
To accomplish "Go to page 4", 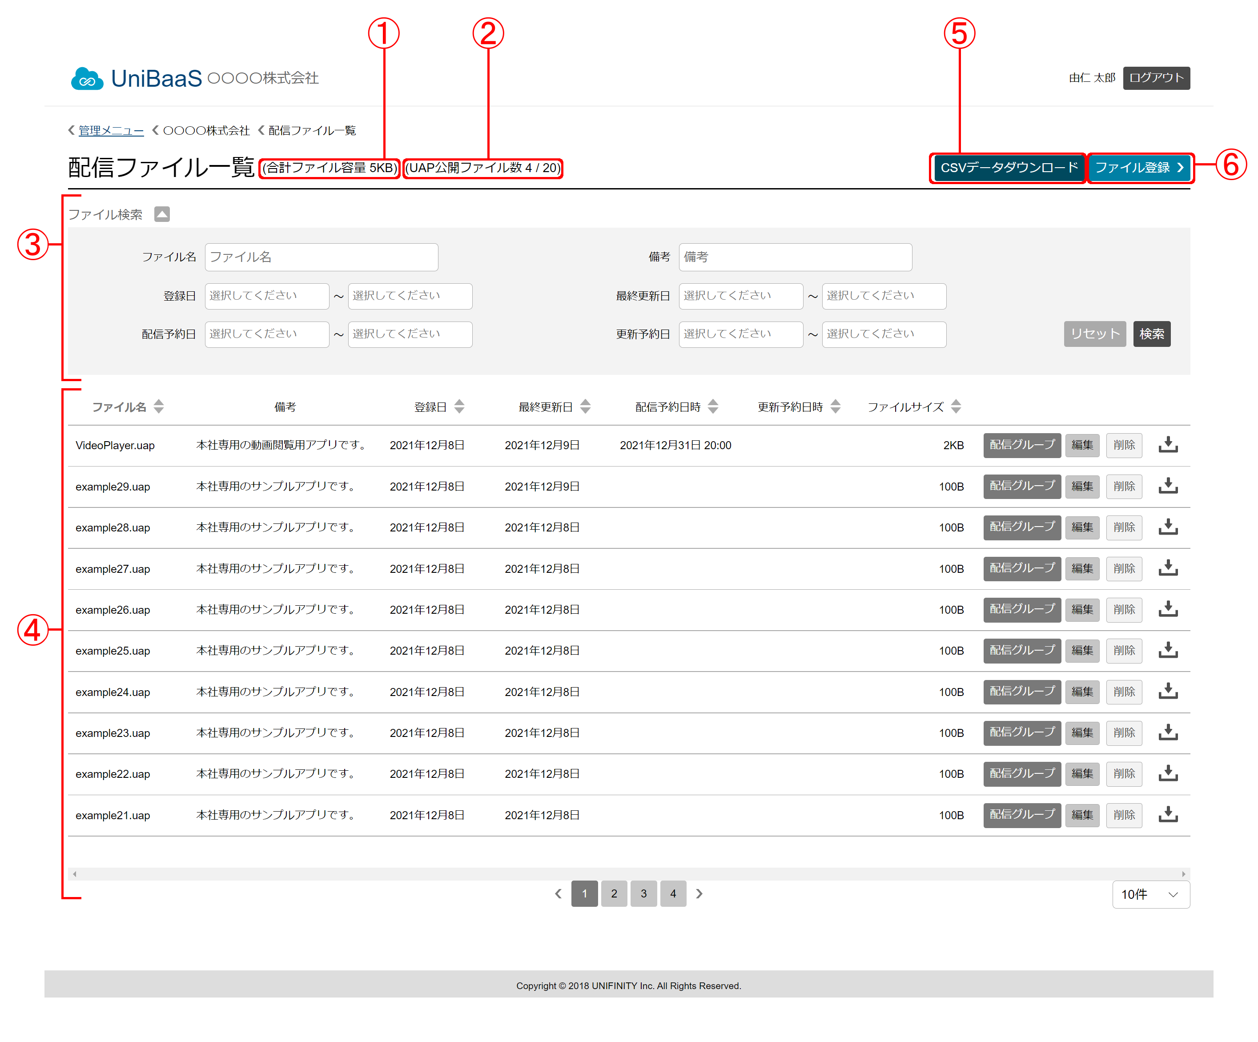I will (x=673, y=893).
